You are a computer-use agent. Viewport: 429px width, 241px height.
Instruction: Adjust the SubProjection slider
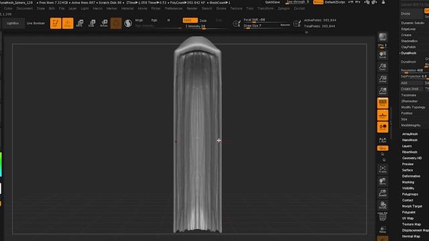click(414, 76)
